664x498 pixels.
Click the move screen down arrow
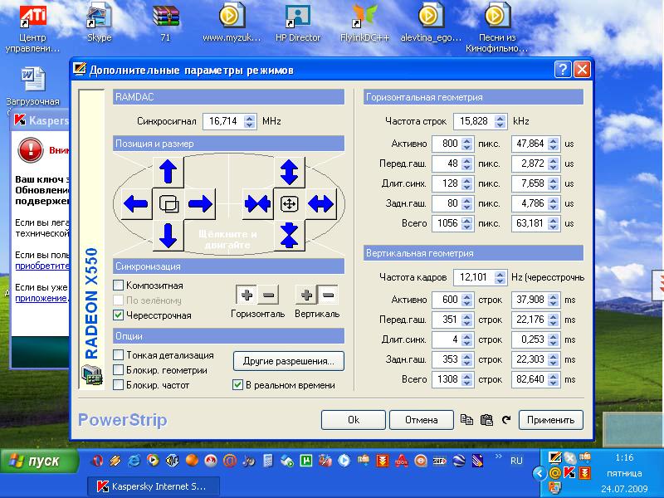168,236
